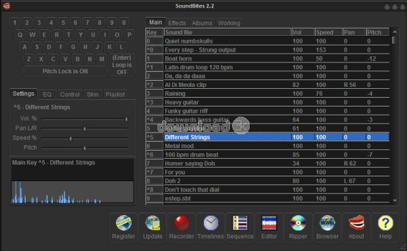
Task: Open the About teeth icon
Action: pyautogui.click(x=356, y=223)
